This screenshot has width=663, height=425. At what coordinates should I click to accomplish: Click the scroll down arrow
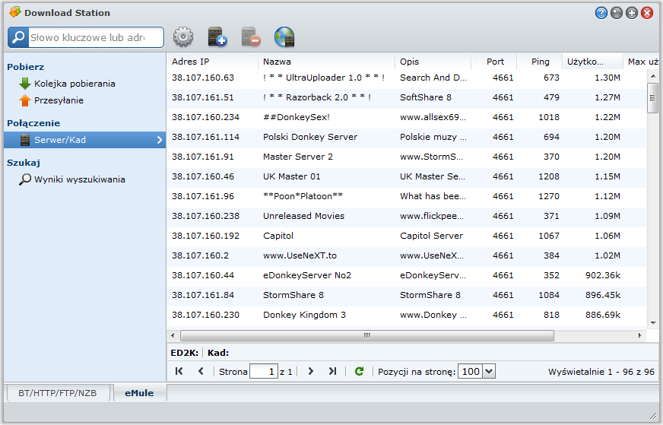653,323
